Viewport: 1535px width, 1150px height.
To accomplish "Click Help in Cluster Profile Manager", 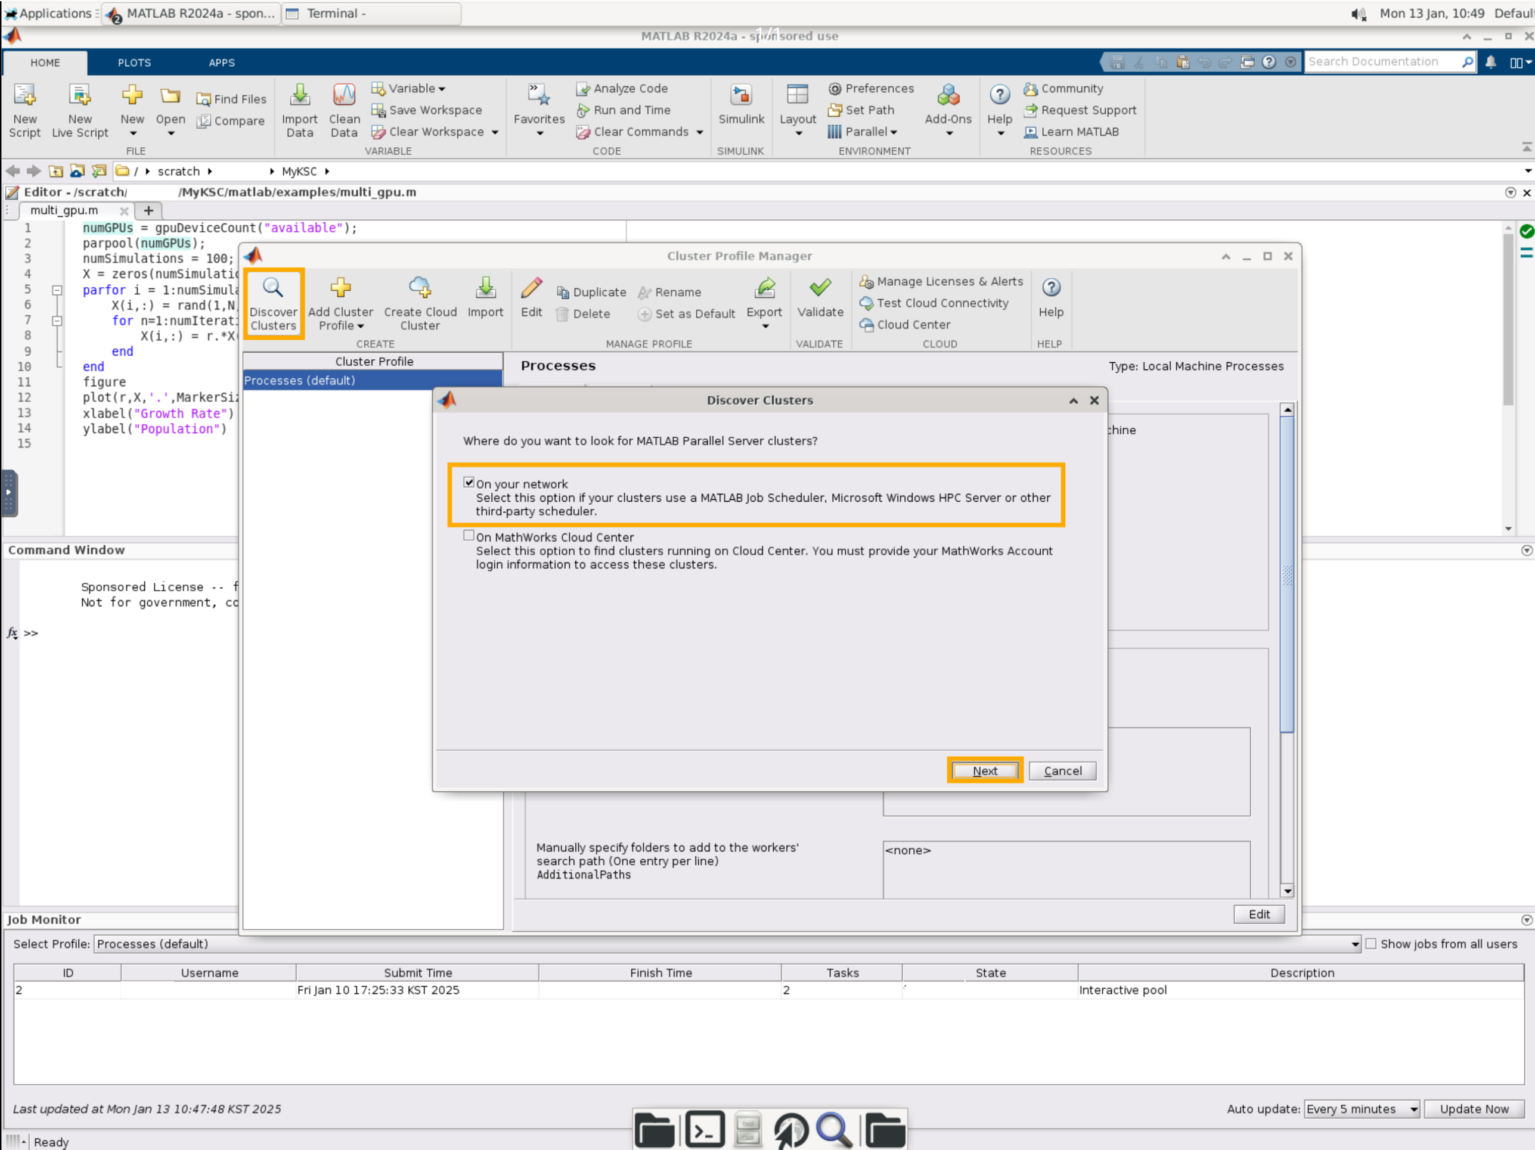I will point(1050,297).
